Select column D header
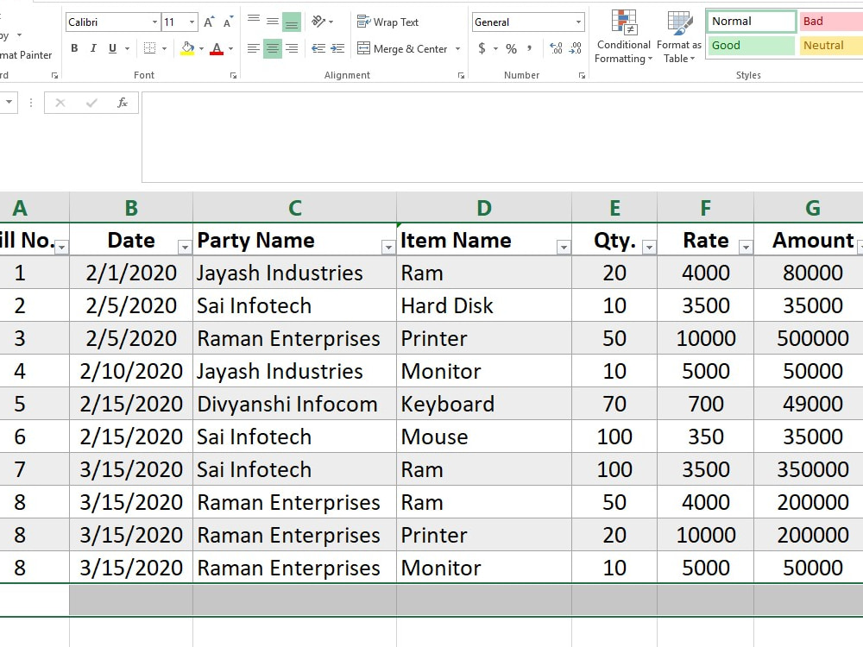The image size is (863, 647). [484, 207]
